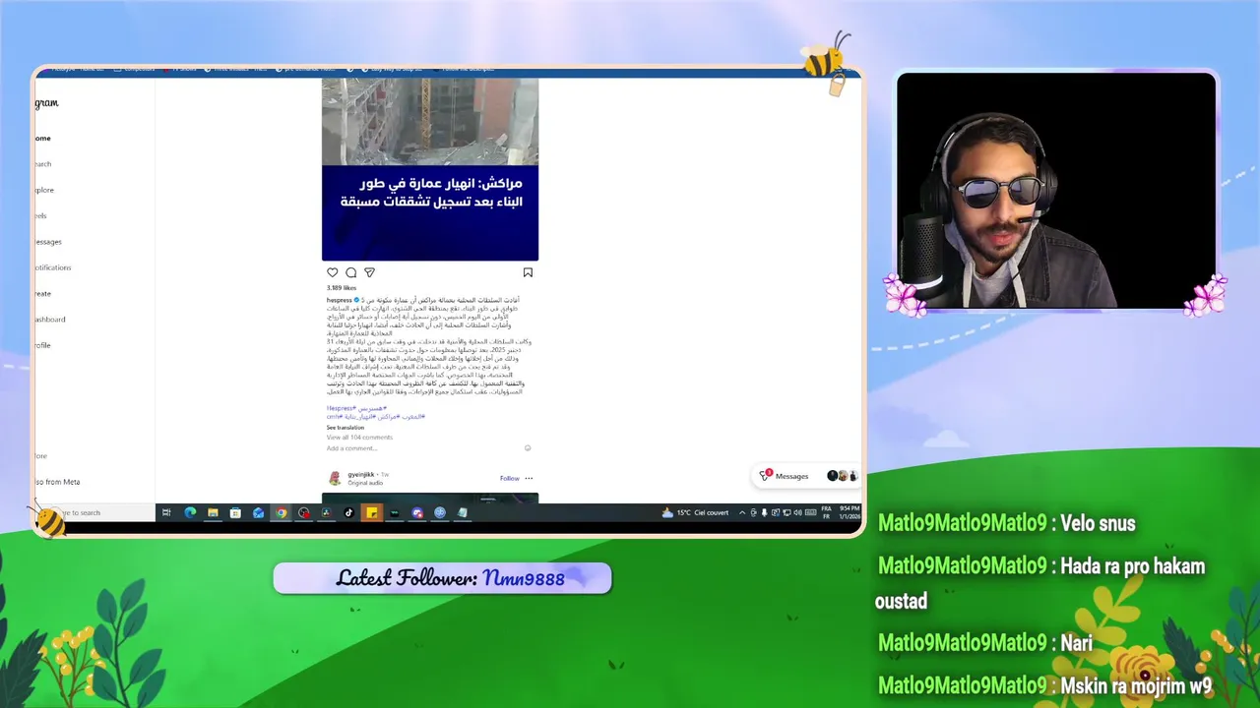
Task: Open Messages floating button label
Action: pyautogui.click(x=791, y=476)
